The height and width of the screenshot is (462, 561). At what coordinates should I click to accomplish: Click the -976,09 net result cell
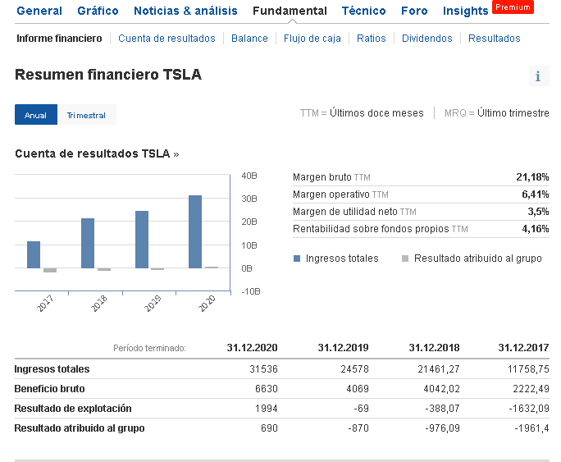(x=442, y=428)
